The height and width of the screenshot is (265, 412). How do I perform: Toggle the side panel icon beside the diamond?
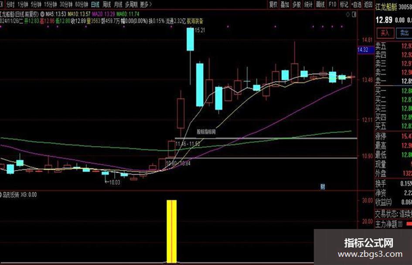click(354, 14)
